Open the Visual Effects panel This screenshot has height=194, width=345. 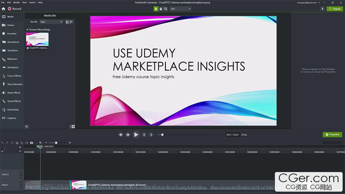coord(12,101)
